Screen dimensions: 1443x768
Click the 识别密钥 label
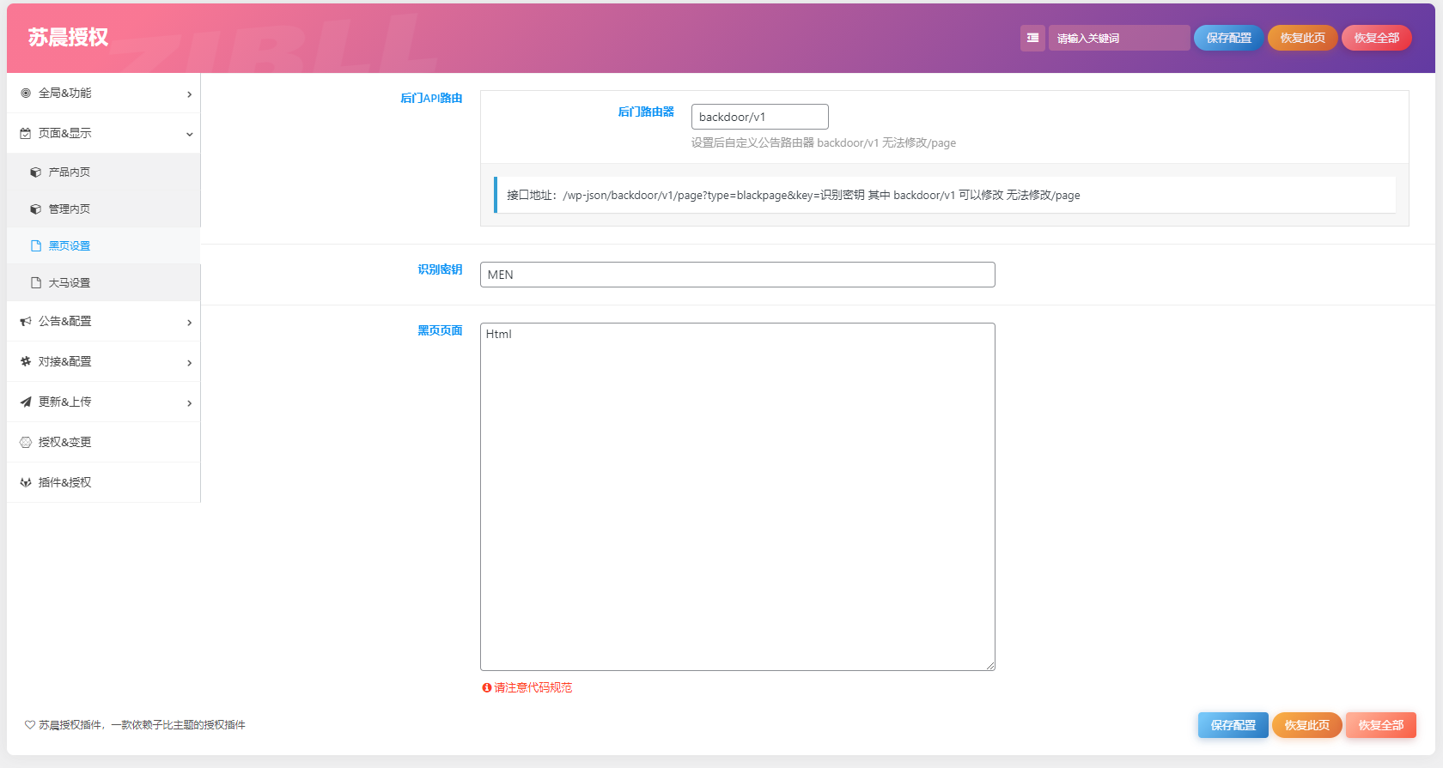440,269
